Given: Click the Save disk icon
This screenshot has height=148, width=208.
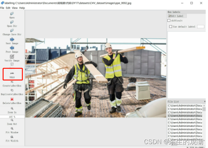Looking at the screenshot, I should click(12, 64).
